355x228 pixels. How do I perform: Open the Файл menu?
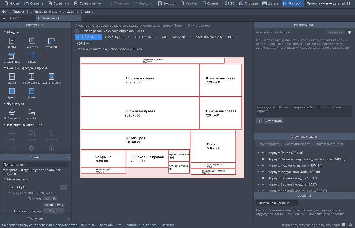click(x=6, y=12)
